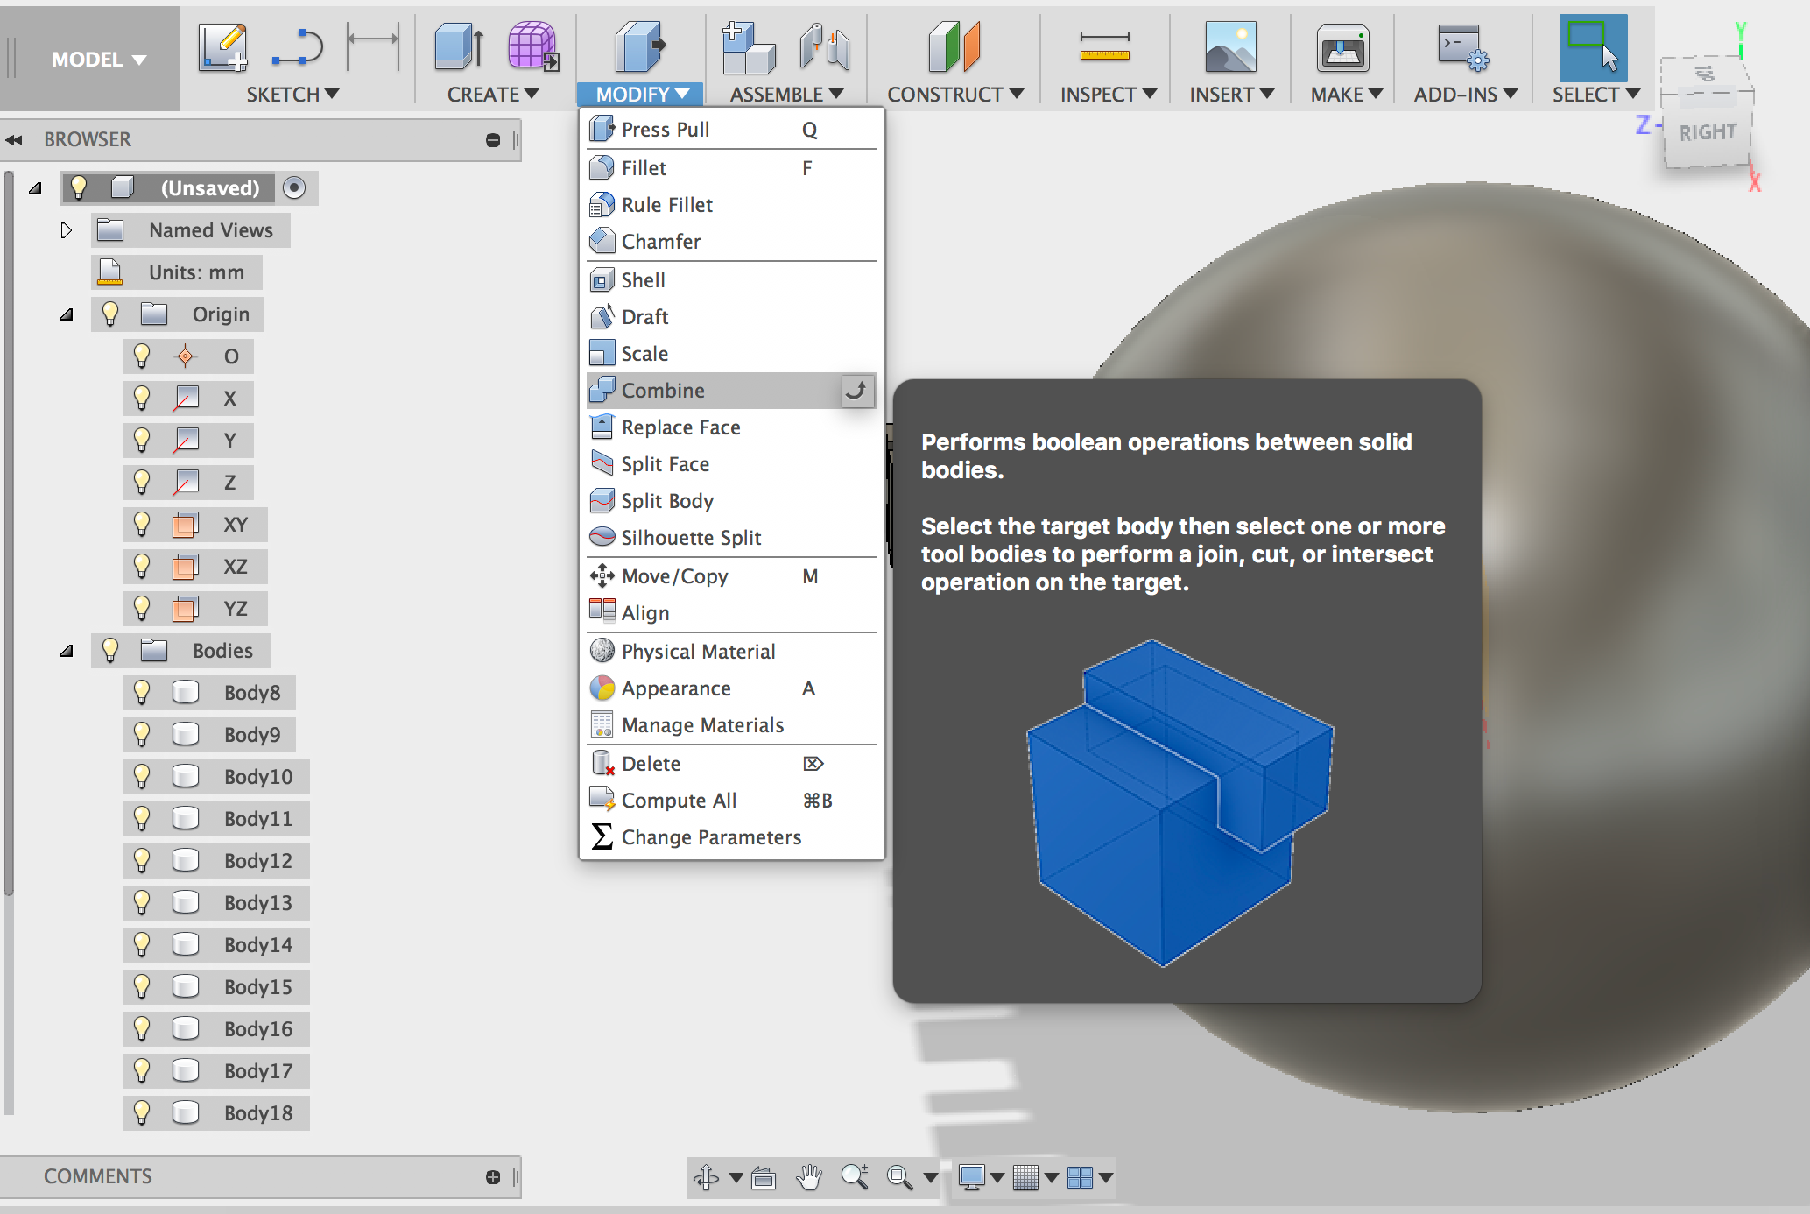Click the Orbit icon in navigation bar
This screenshot has width=1810, height=1214.
(x=707, y=1177)
